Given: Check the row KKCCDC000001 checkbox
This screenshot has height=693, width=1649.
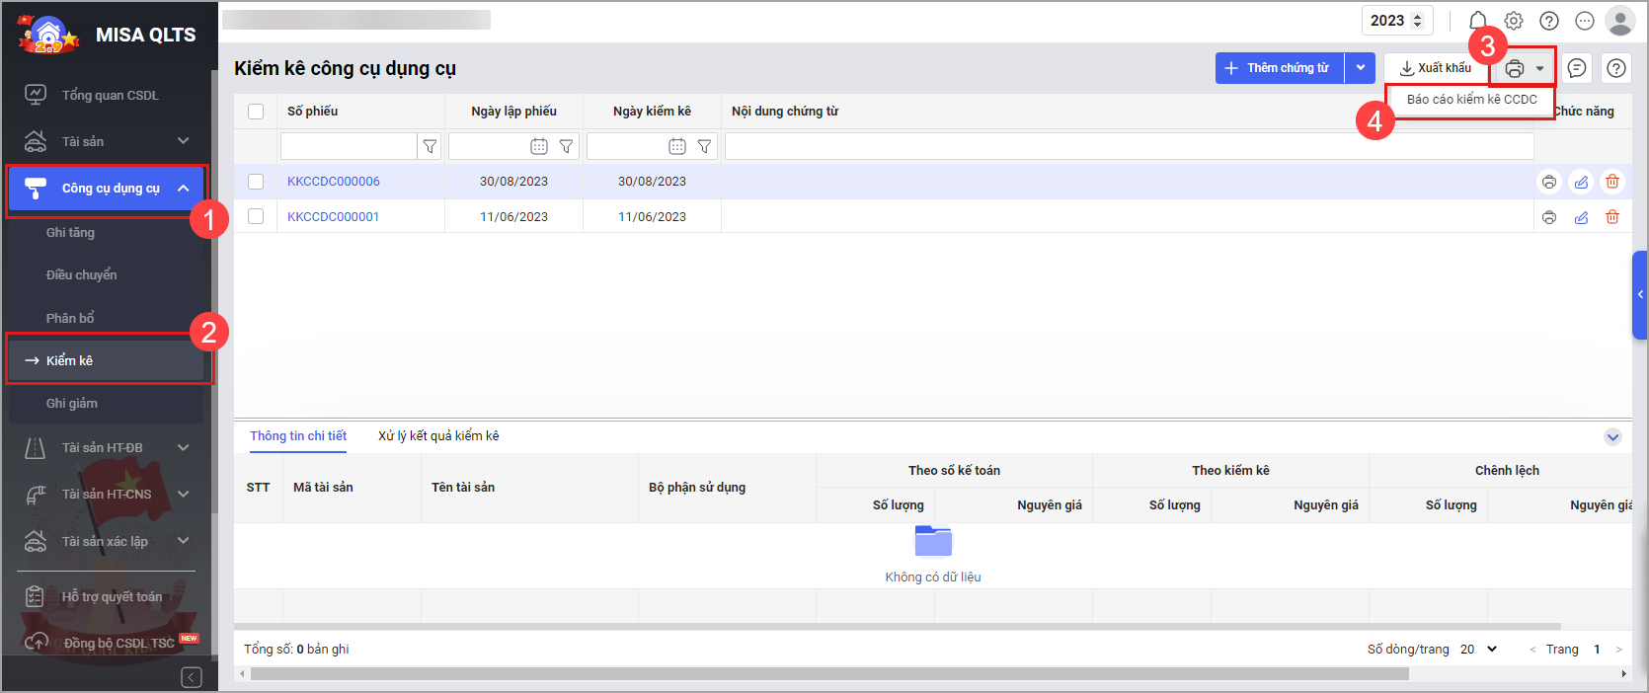Looking at the screenshot, I should coord(256,216).
